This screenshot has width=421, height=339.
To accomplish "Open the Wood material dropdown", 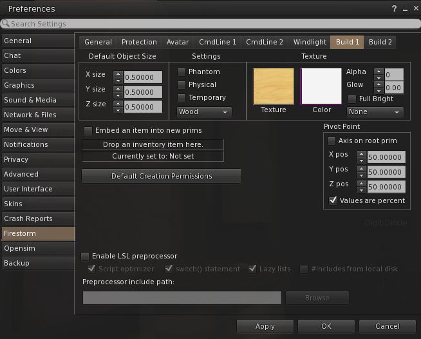I will point(204,111).
